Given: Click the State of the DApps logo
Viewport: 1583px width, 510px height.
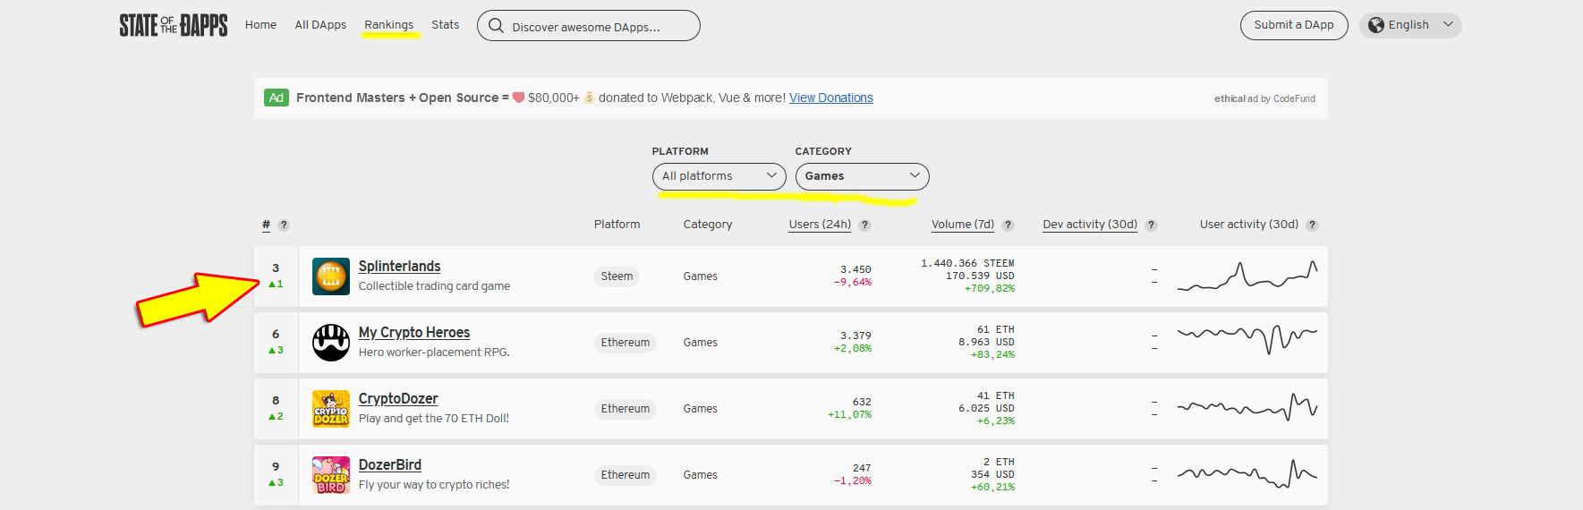Looking at the screenshot, I should tap(173, 25).
